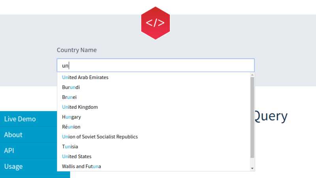Click the suggestion list scroll-up arrow
The image size is (316, 178).
tap(252, 75)
